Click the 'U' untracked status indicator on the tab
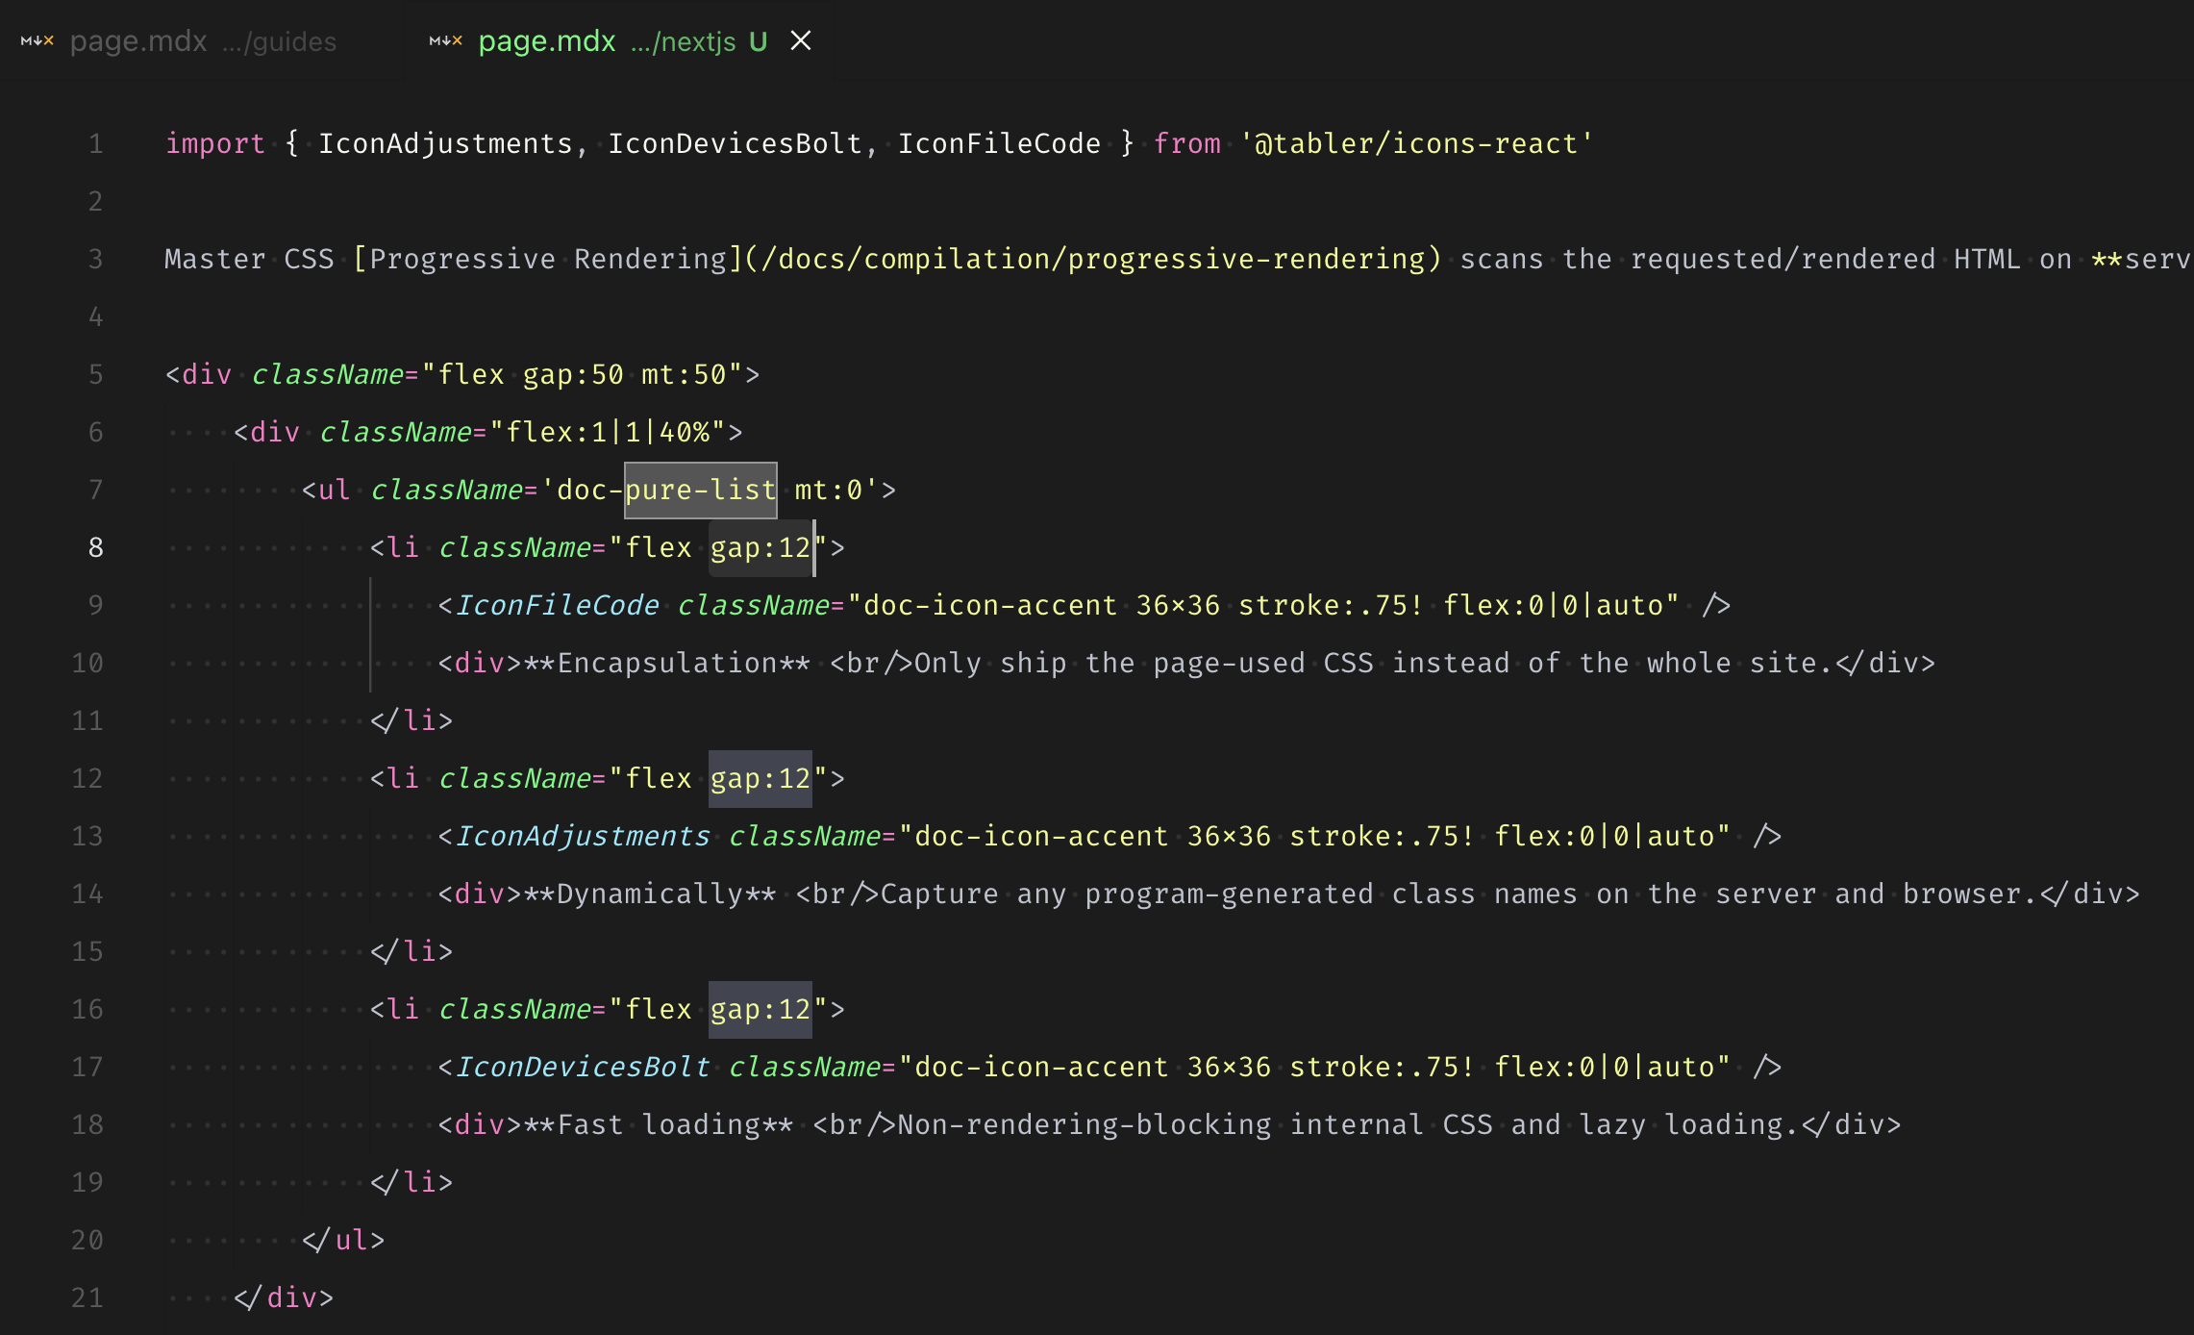 pyautogui.click(x=759, y=41)
